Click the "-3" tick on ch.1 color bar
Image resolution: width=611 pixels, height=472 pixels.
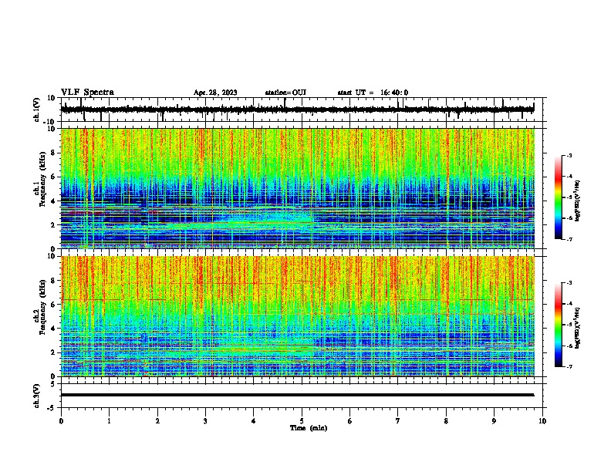(569, 155)
